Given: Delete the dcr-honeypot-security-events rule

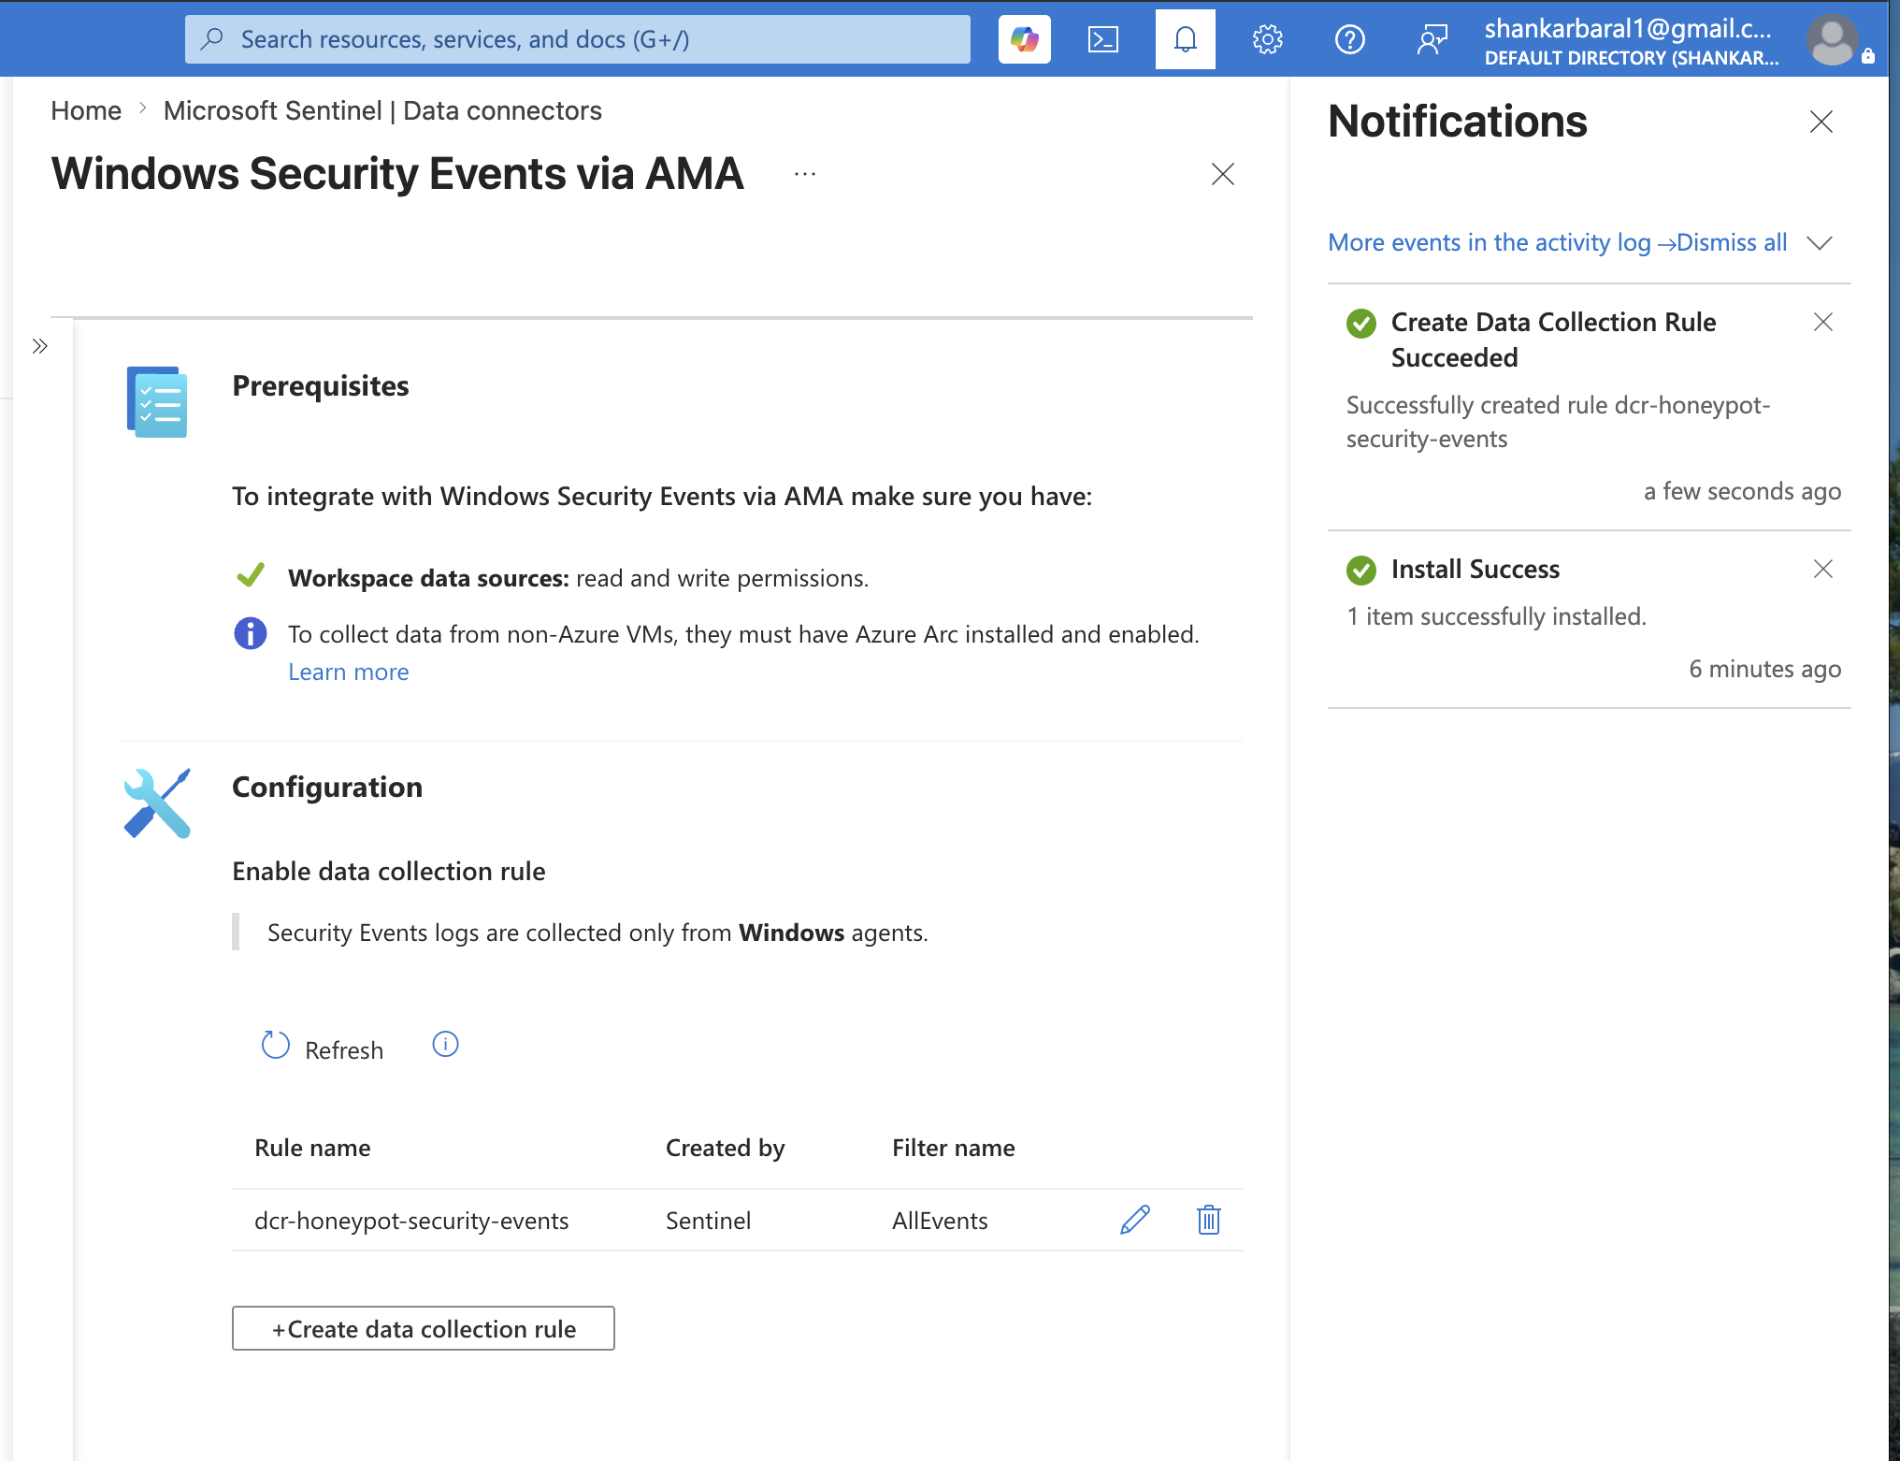Looking at the screenshot, I should (1208, 1220).
